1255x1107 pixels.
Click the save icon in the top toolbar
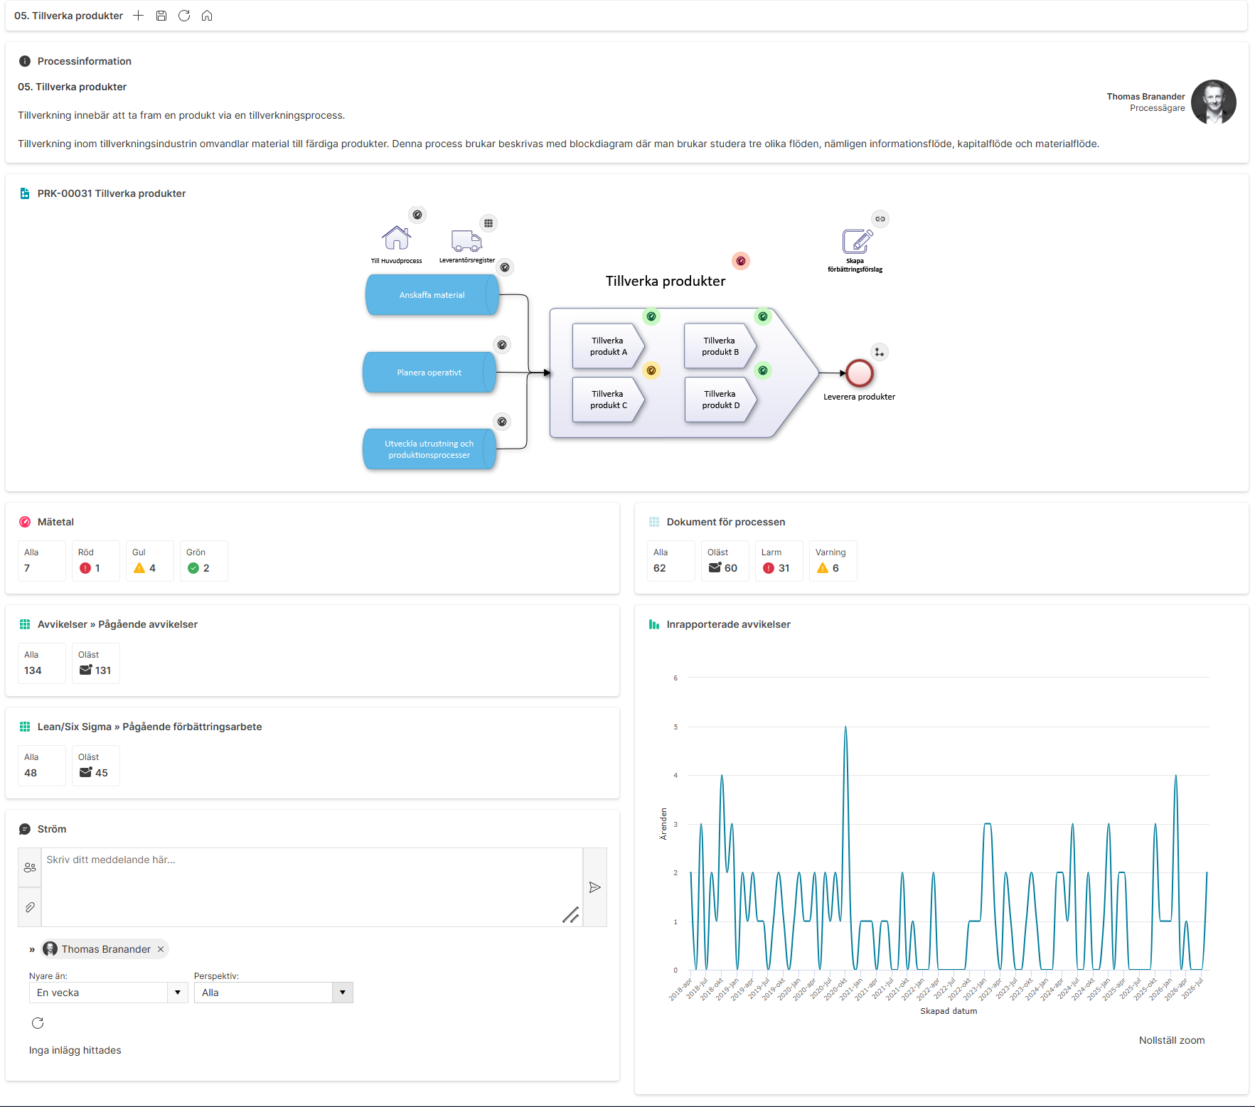161,16
